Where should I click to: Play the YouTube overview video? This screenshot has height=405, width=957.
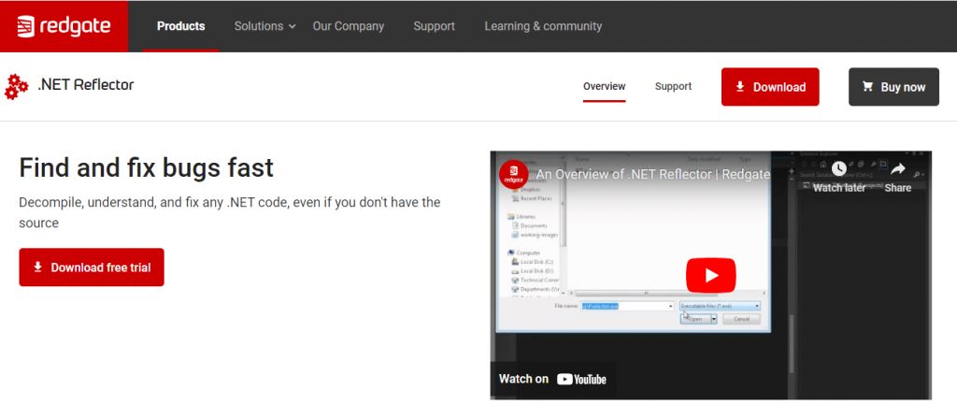click(710, 275)
